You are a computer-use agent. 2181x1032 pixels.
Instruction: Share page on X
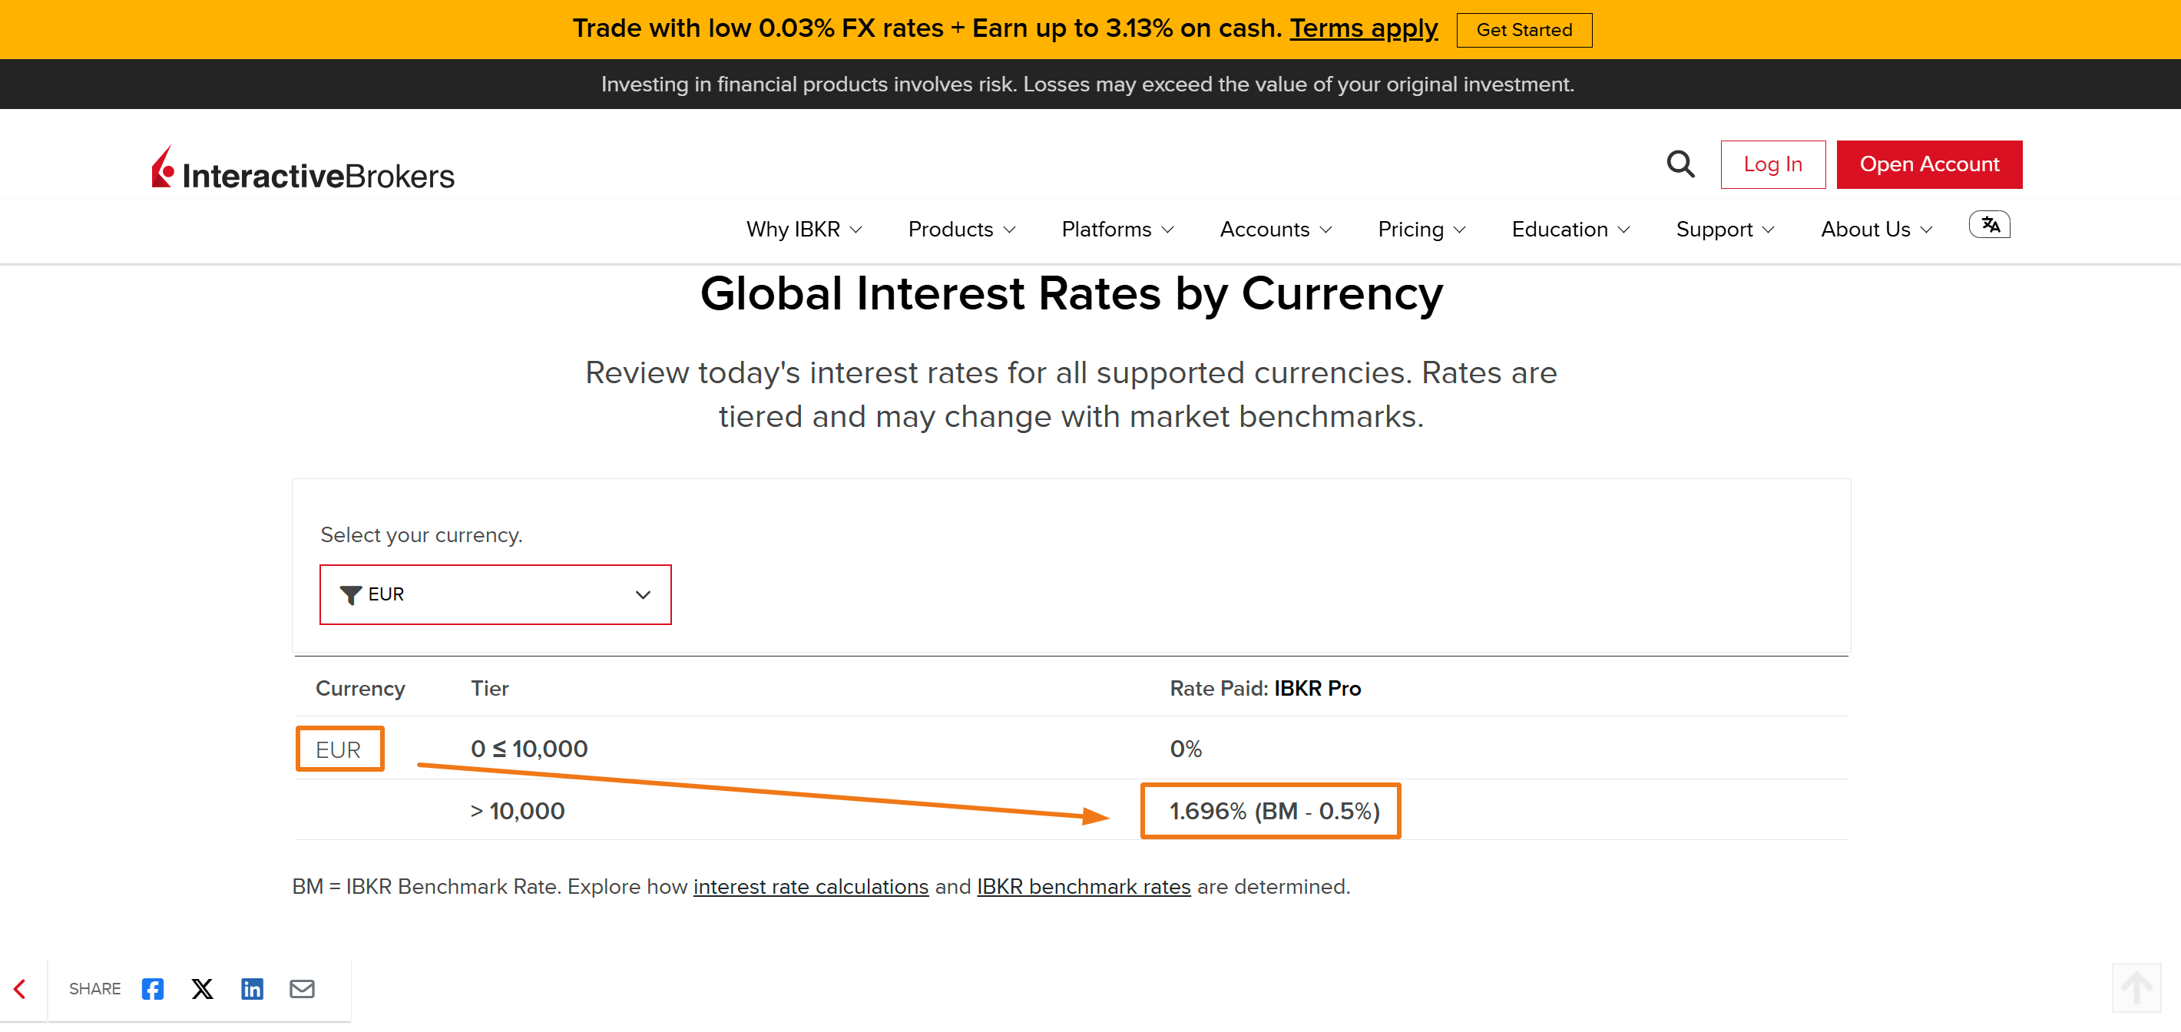point(202,988)
